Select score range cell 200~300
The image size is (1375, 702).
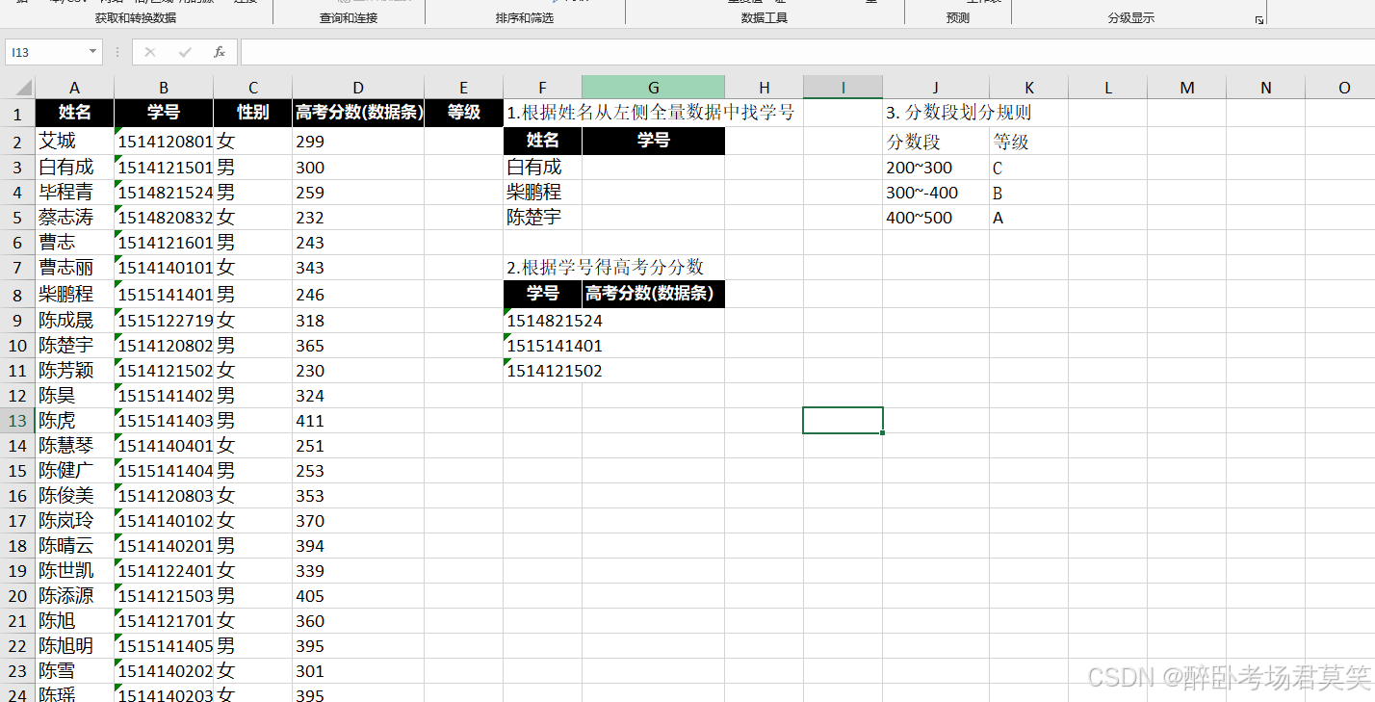pos(936,168)
